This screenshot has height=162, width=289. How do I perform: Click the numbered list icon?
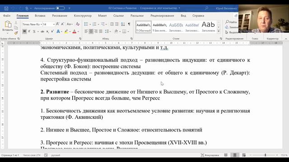click(x=94, y=24)
